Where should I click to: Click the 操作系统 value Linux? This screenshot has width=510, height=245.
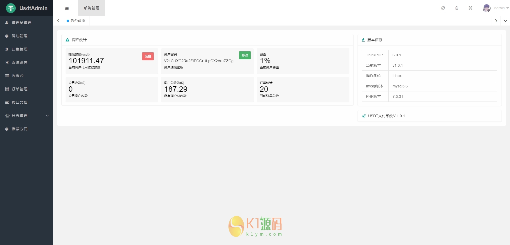[x=397, y=76]
